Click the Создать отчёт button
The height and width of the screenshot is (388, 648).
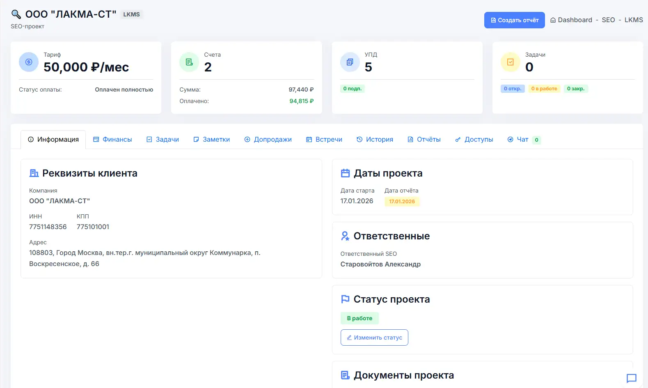click(x=515, y=20)
